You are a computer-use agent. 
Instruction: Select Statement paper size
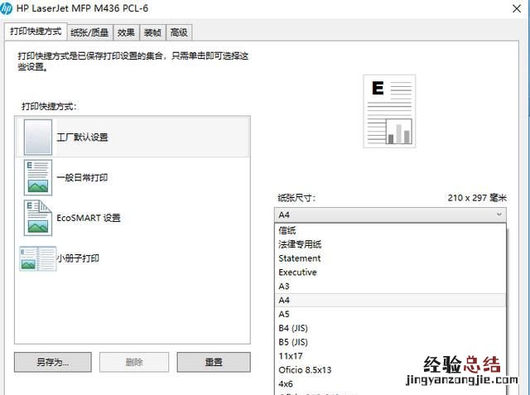point(390,258)
